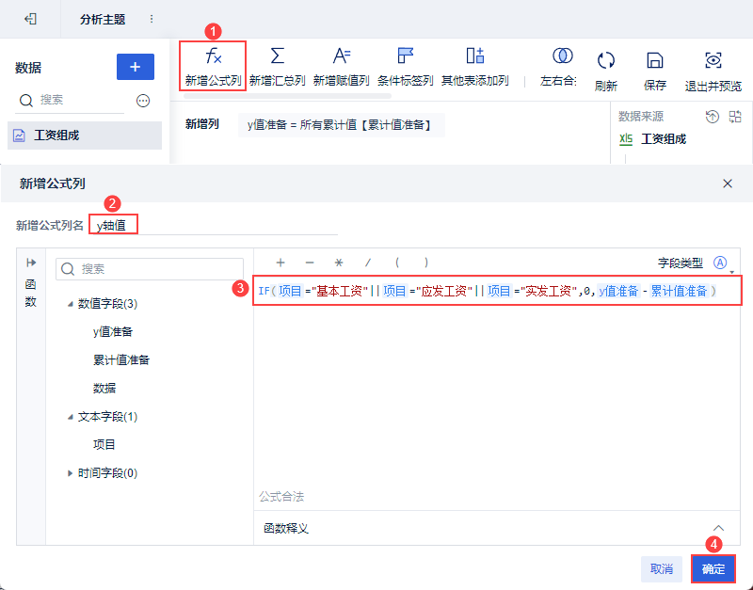
Task: Save using the 保存 disk icon
Action: (x=654, y=60)
